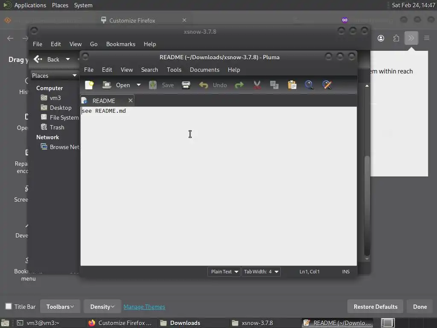Open the Documents menu in Pluma
437x328 pixels.
pyautogui.click(x=204, y=70)
